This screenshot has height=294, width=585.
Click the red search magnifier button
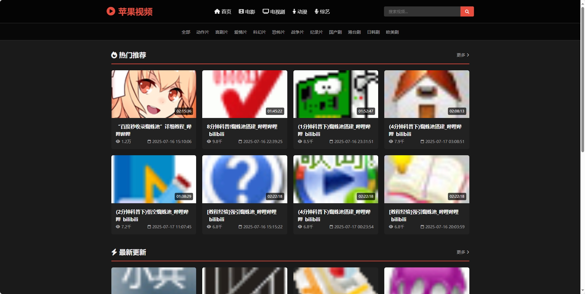pos(467,12)
